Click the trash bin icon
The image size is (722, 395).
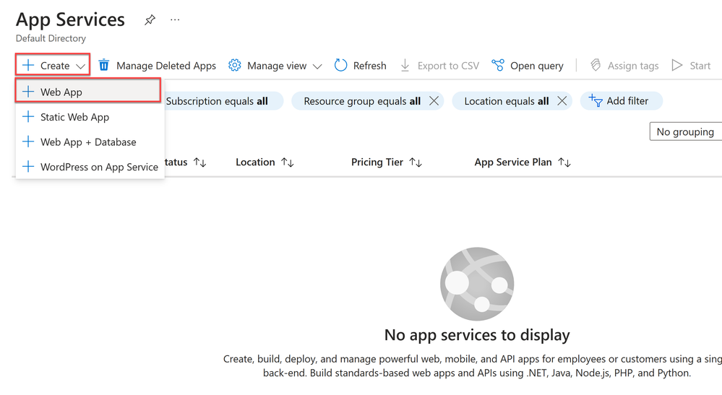[x=104, y=65]
